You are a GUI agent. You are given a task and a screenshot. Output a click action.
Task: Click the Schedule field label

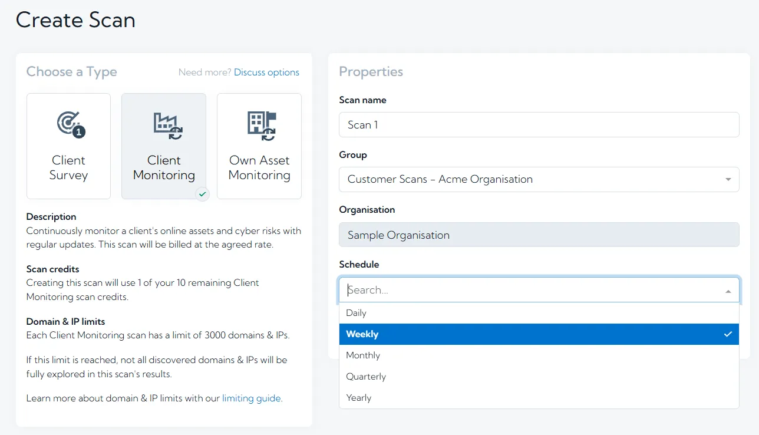coord(359,265)
